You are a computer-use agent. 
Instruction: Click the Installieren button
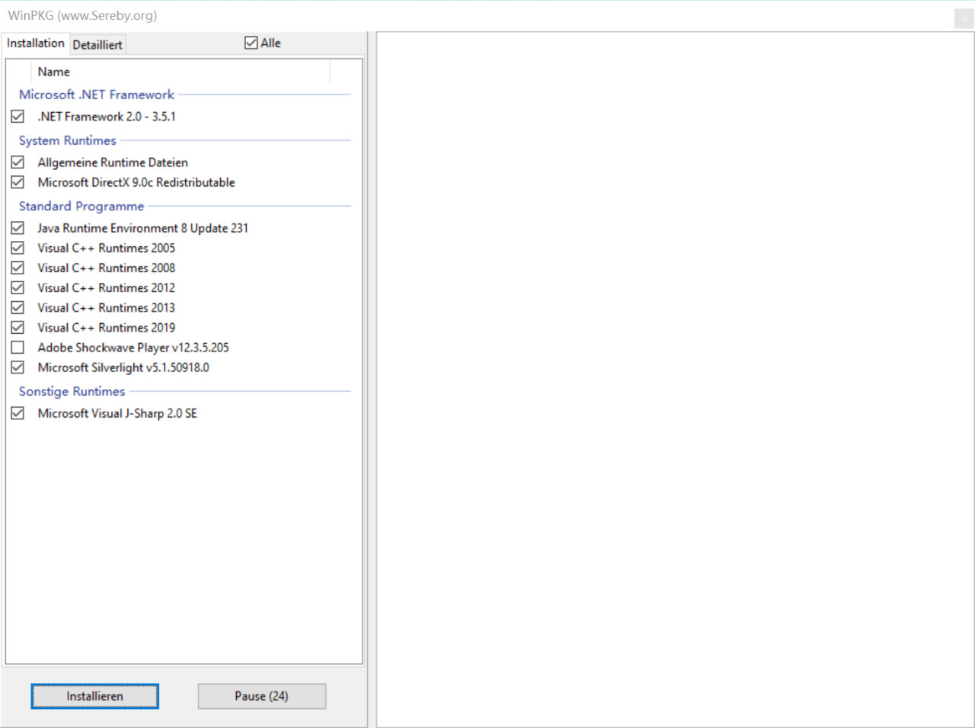tap(94, 696)
